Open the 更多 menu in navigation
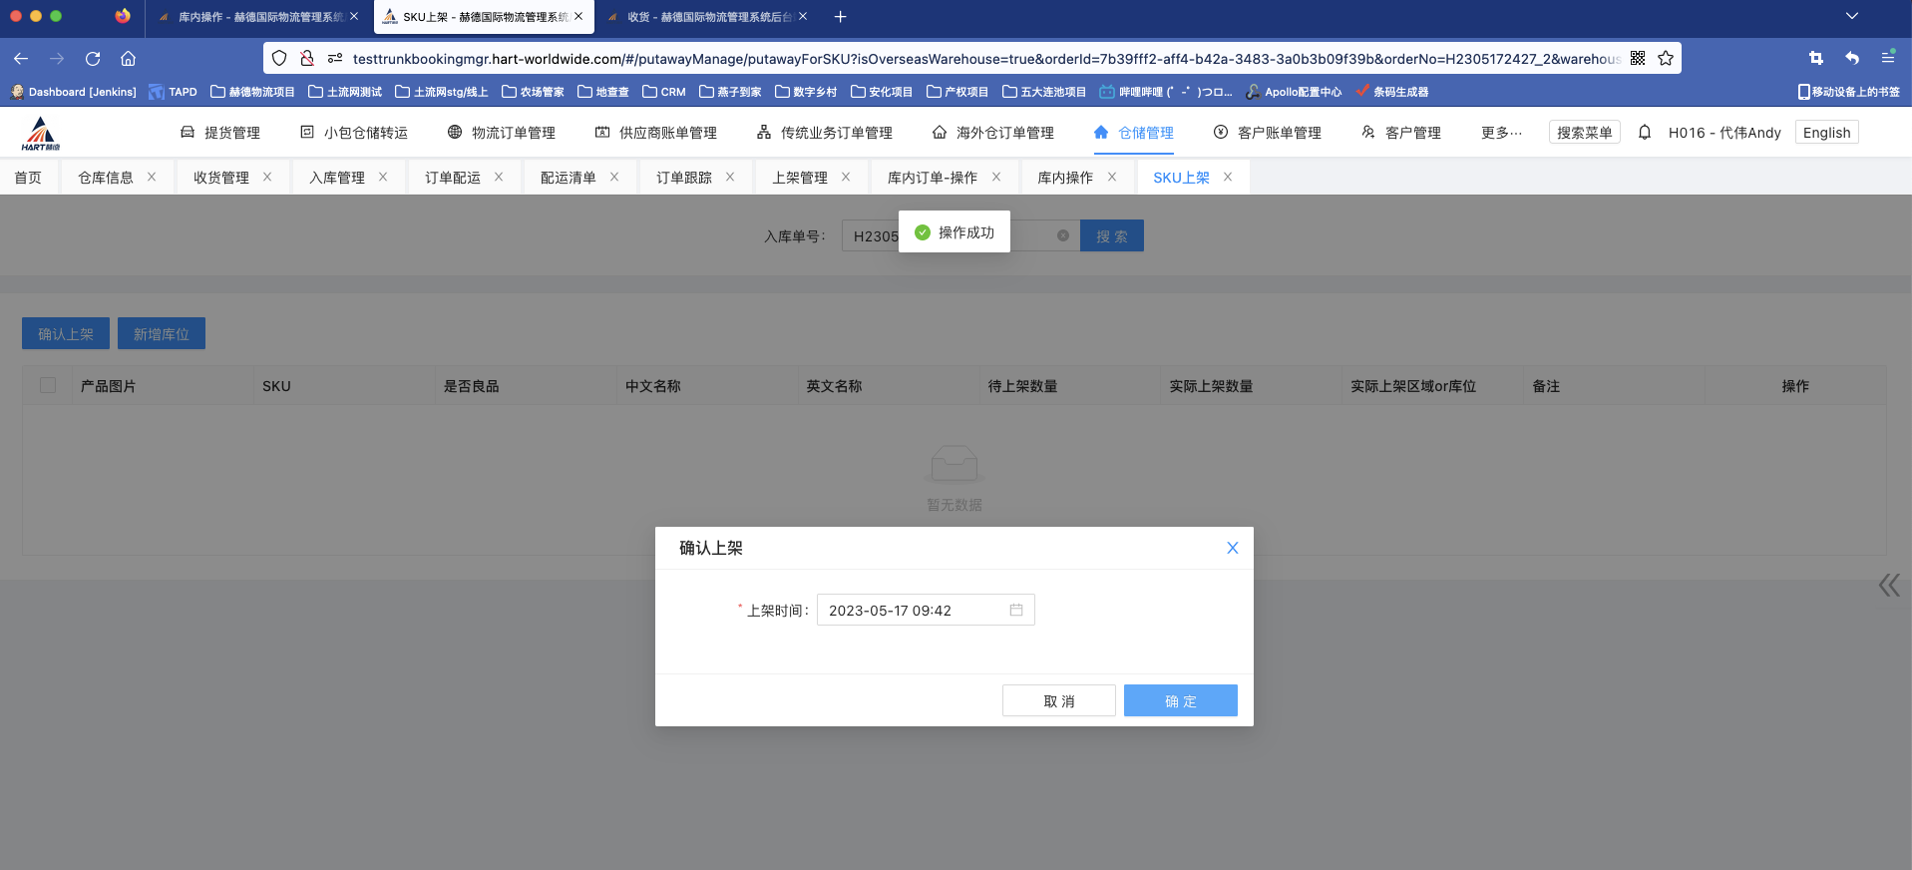1912x870 pixels. pos(1501,133)
